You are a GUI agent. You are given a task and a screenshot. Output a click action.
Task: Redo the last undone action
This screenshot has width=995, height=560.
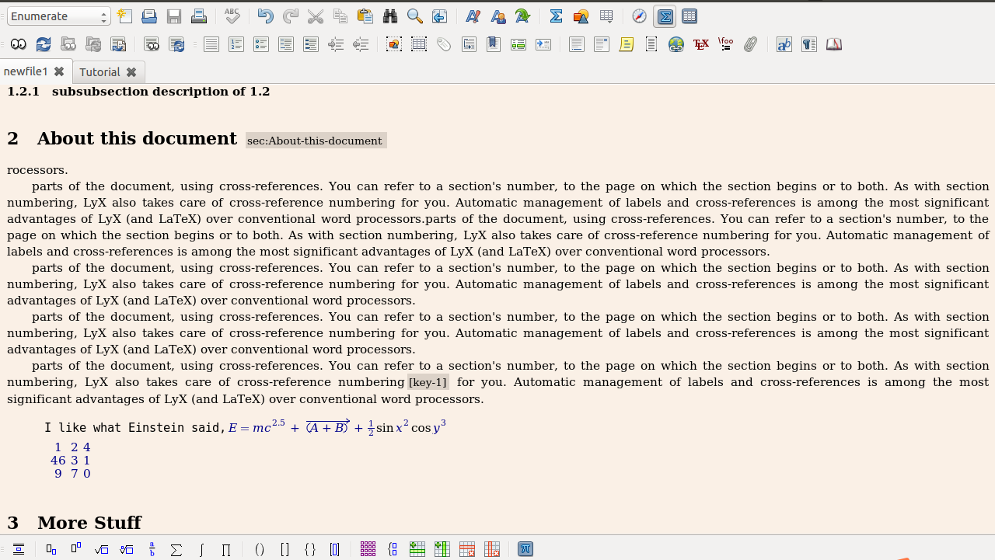pyautogui.click(x=290, y=16)
